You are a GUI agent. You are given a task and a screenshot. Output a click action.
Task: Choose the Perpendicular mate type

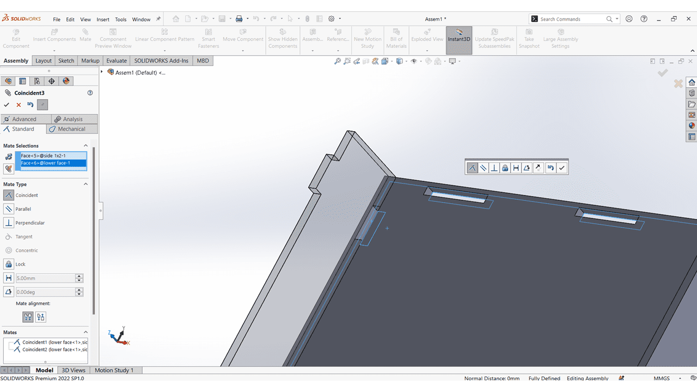[x=9, y=223]
